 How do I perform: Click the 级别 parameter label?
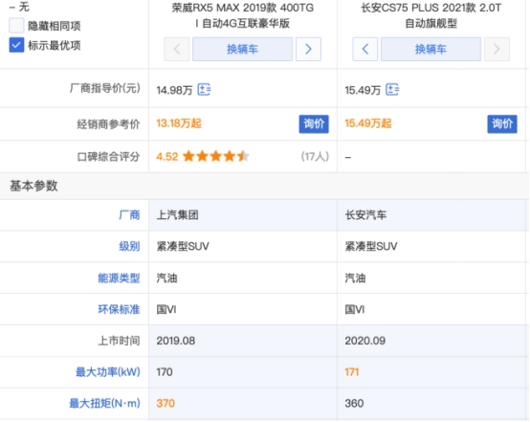click(129, 246)
